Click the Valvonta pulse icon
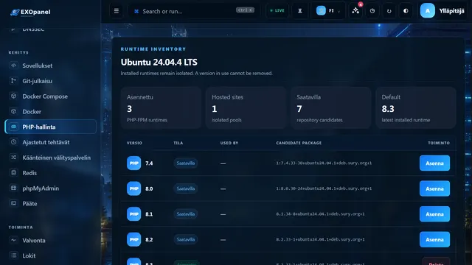 (13, 240)
